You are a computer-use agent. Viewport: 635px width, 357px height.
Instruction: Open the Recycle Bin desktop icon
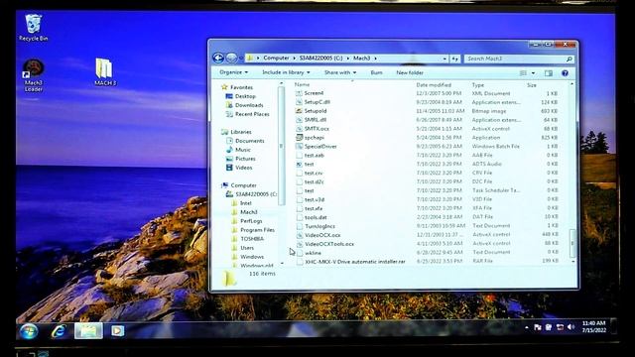(33, 27)
